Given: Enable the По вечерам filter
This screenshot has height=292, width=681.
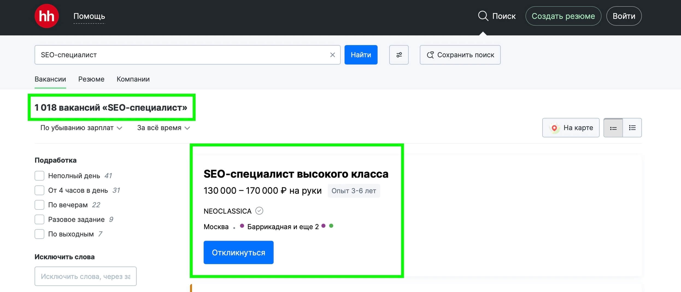Looking at the screenshot, I should (x=39, y=205).
